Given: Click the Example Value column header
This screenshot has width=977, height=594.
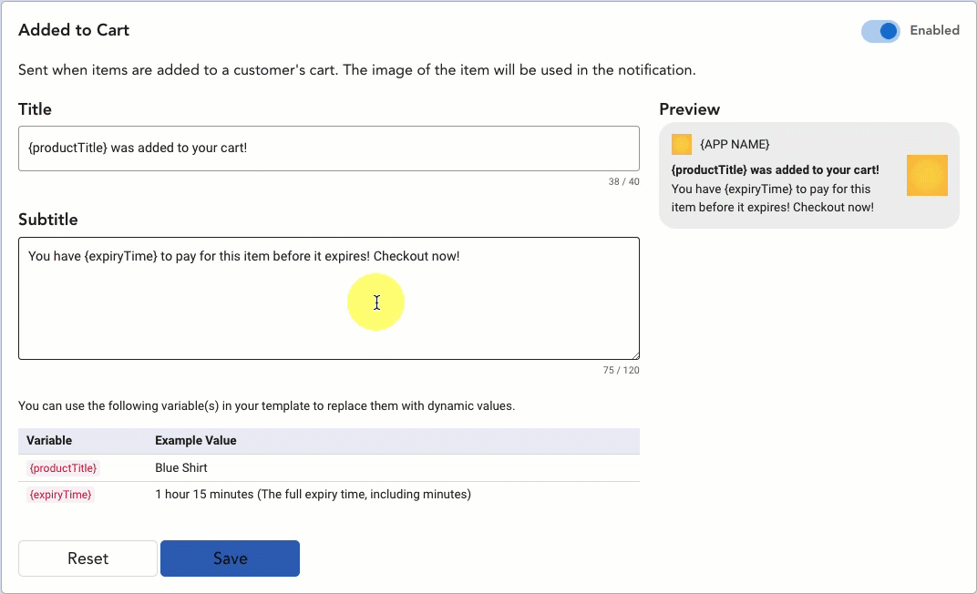Looking at the screenshot, I should 195,441.
